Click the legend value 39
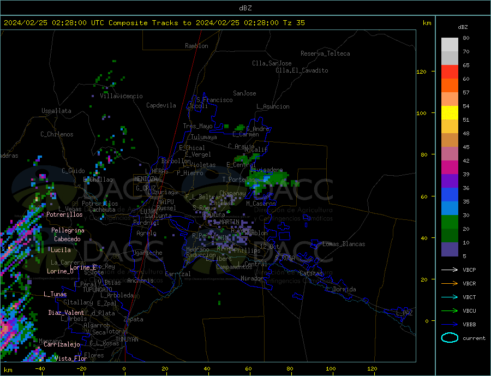491x376 pixels. tap(466, 174)
